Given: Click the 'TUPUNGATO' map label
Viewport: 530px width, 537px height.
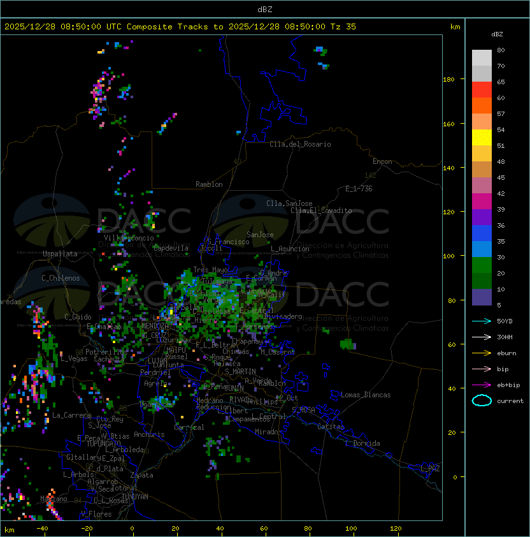Looking at the screenshot, I should pos(103,443).
